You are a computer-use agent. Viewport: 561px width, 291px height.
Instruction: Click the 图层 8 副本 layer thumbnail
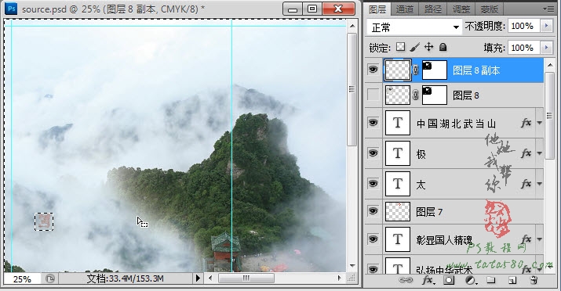[x=398, y=70]
